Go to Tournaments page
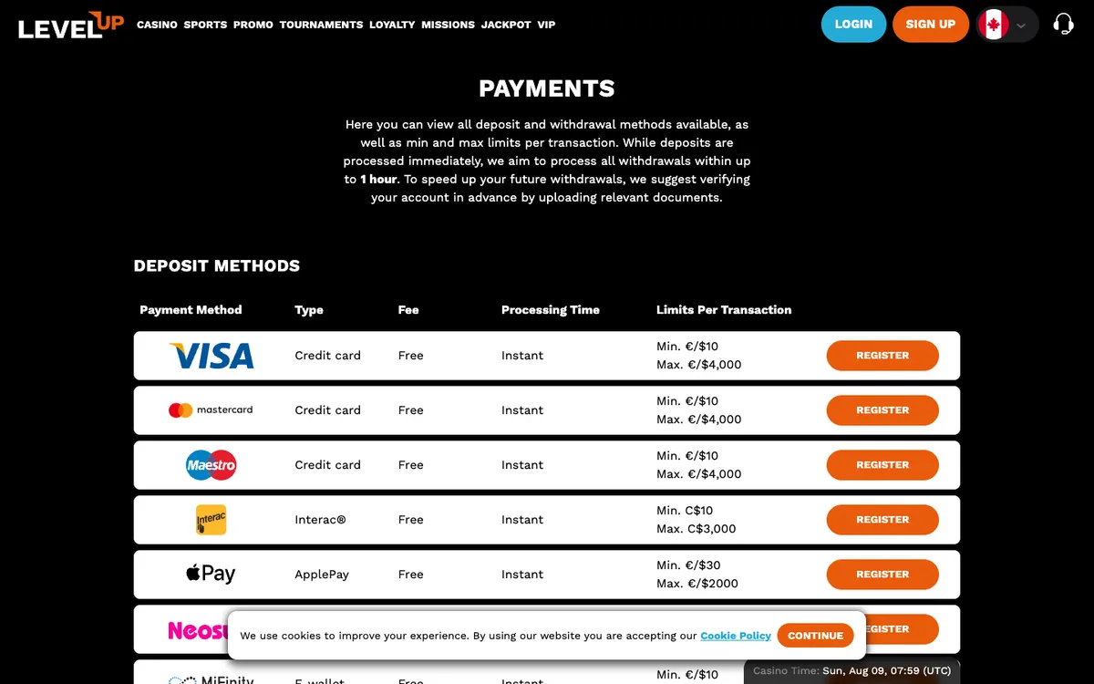The image size is (1094, 684). [x=321, y=25]
